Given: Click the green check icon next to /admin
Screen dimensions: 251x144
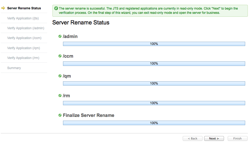Looking at the screenshot, I should (60, 36).
